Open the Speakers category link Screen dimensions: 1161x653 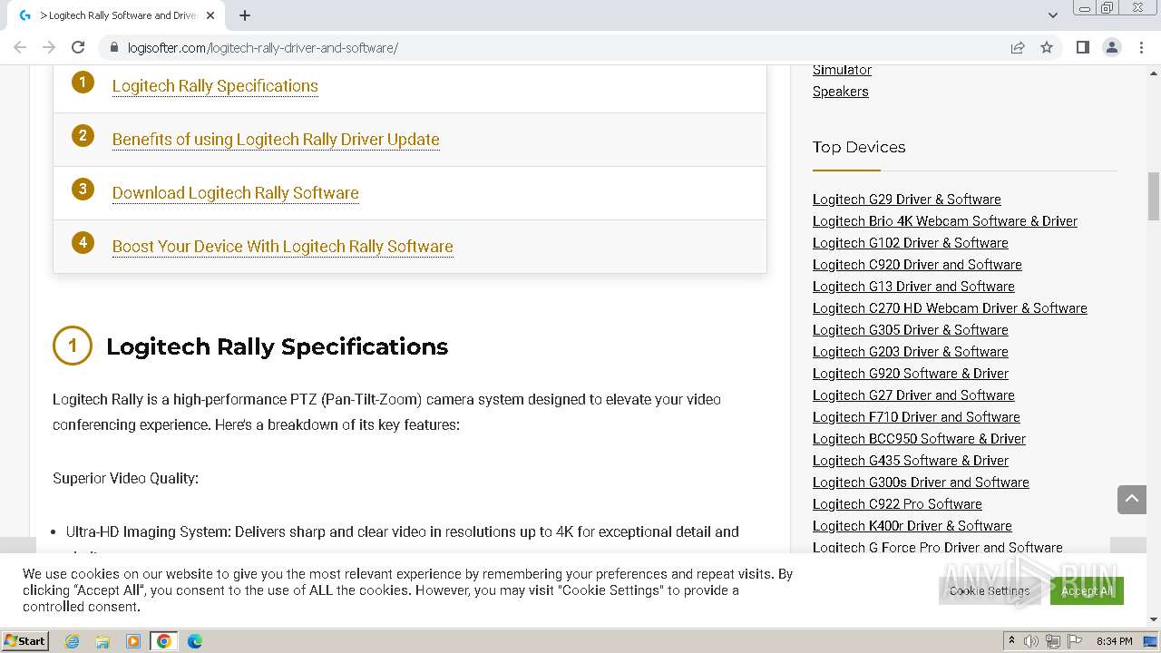[x=840, y=92]
